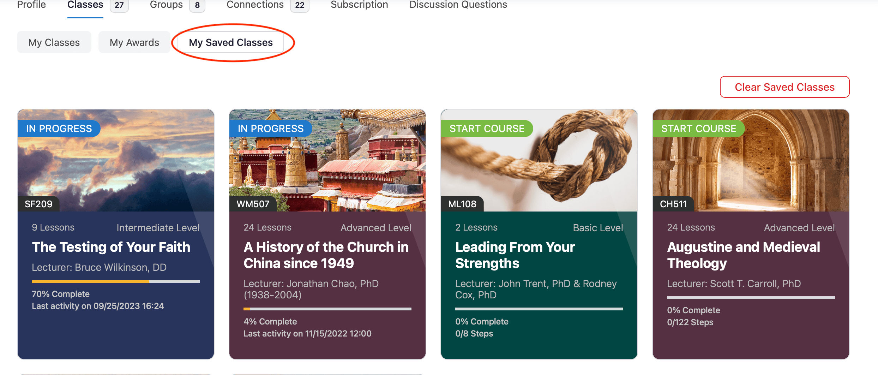Open The Testing of Your Faith course title

(x=111, y=247)
